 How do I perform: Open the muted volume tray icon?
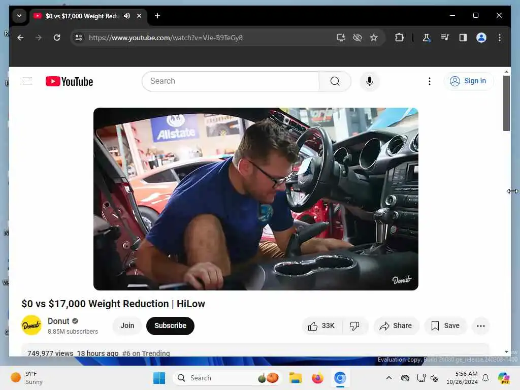pyautogui.click(x=434, y=378)
